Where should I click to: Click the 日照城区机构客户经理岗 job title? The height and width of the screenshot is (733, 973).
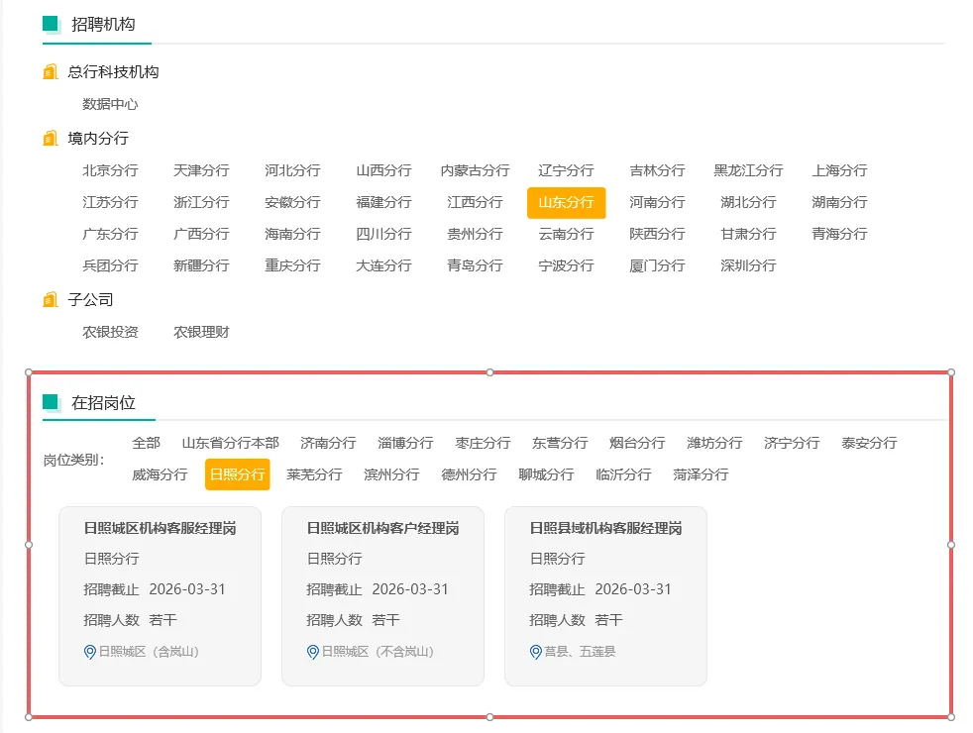click(382, 528)
